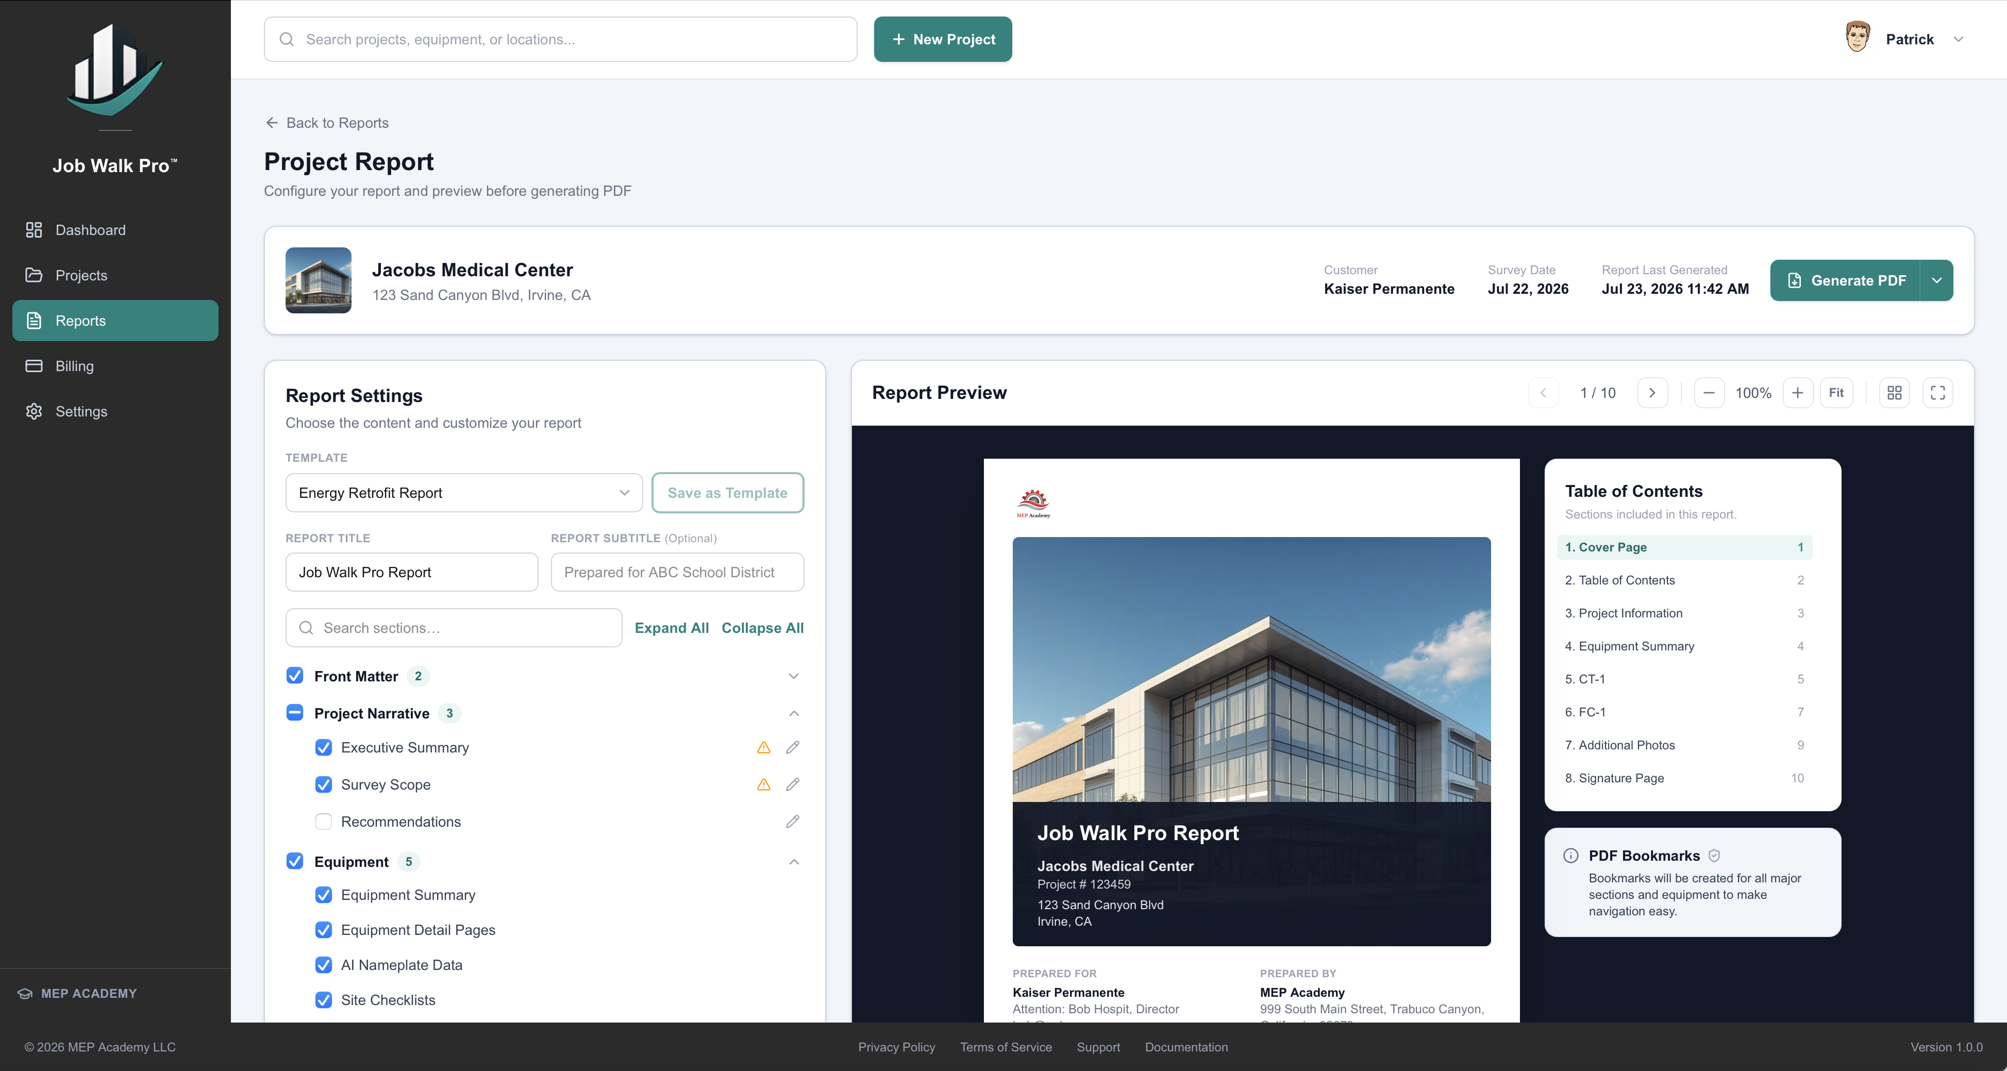Jump to 5. CT-1 section
The width and height of the screenshot is (2007, 1071).
point(1684,679)
